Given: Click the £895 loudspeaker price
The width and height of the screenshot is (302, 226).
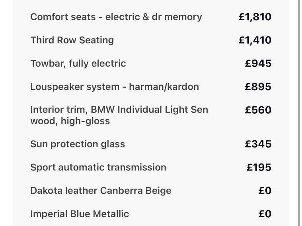Looking at the screenshot, I should [x=258, y=87].
